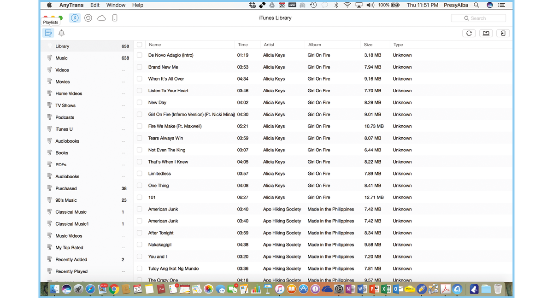Open the Trash in the Dock
This screenshot has width=553, height=298.
[x=498, y=289]
